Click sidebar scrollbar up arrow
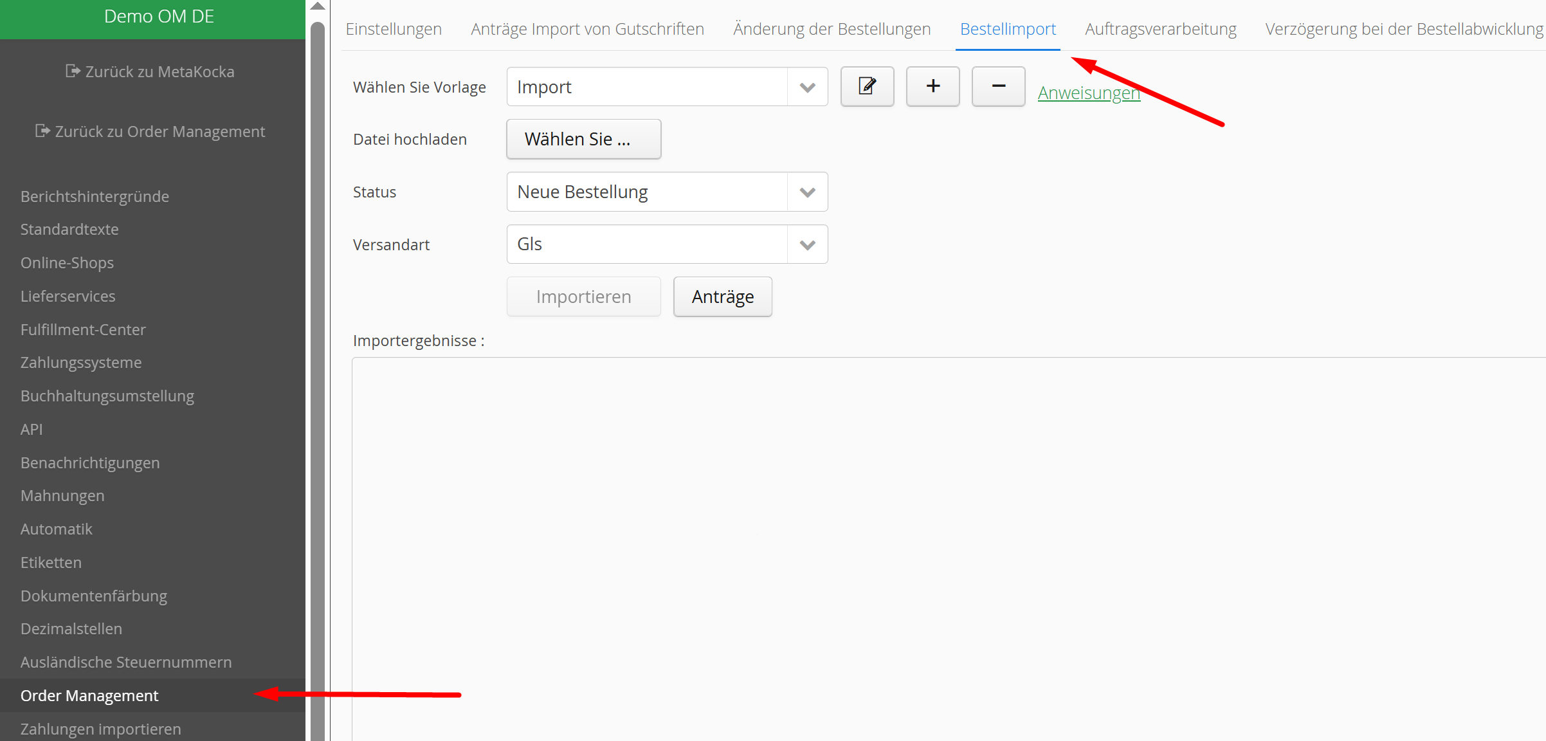 318,6
